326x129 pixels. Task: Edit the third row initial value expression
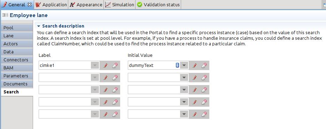point(195,90)
